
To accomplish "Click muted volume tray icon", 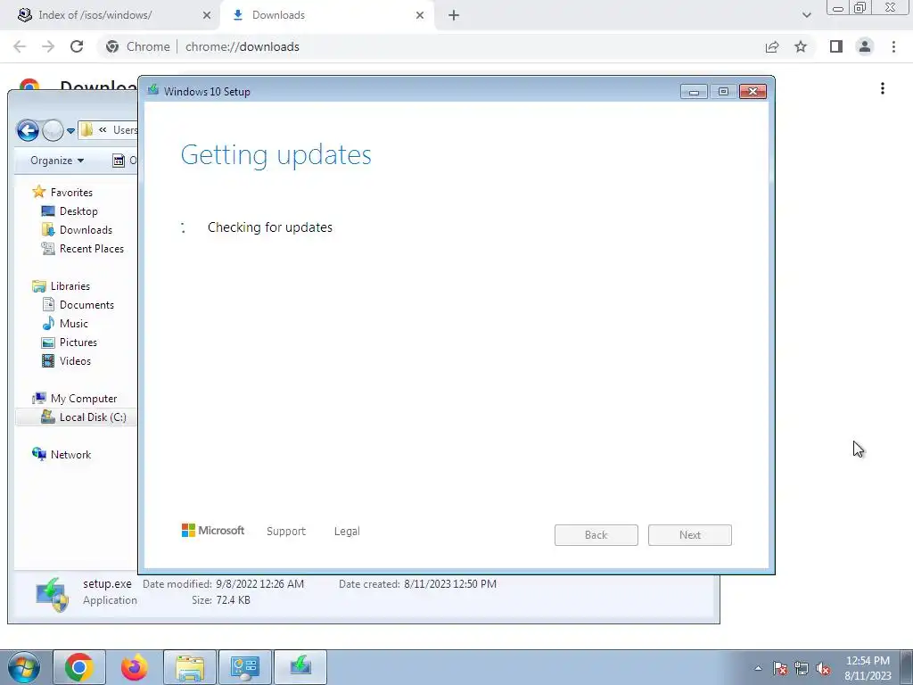I will point(823,668).
